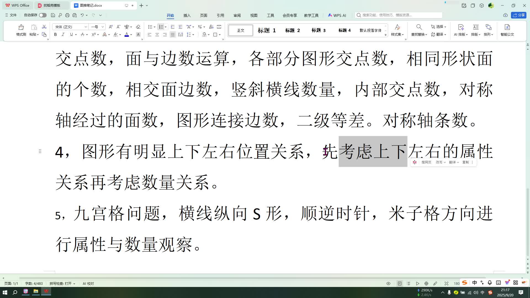Activate the 查找替换 find and replace tool
Viewport: 530px width, 298px height.
click(x=419, y=30)
